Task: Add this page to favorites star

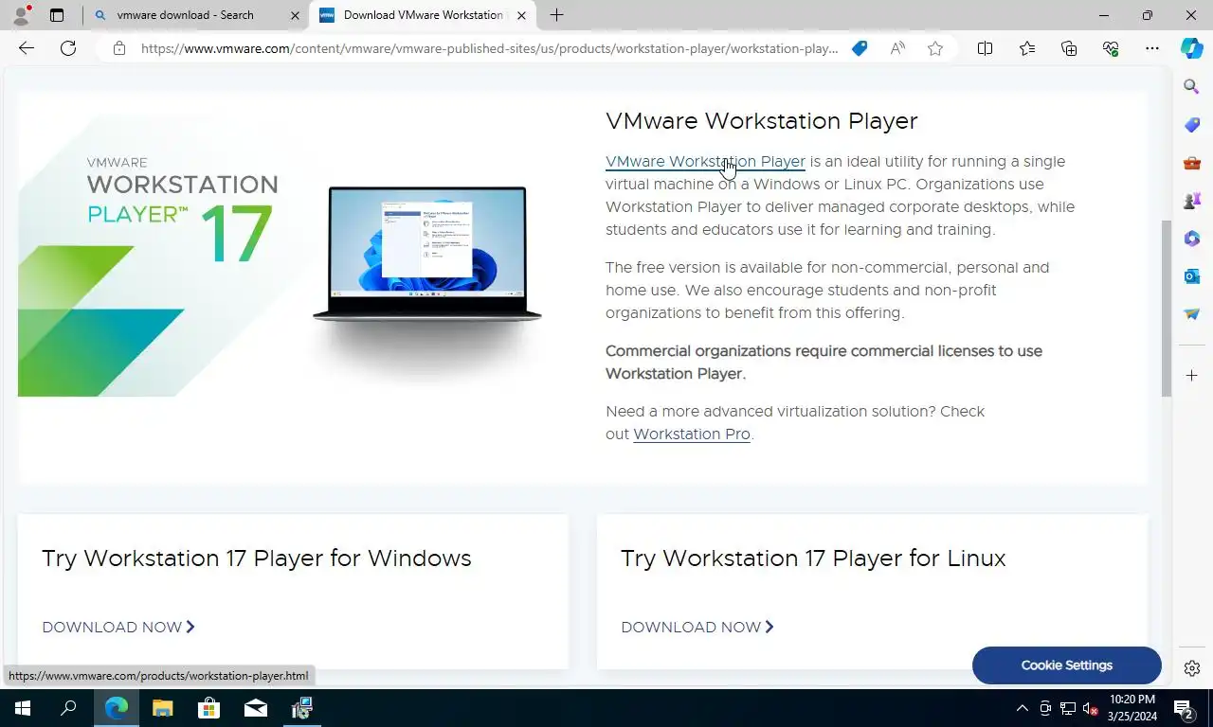Action: pos(935,48)
